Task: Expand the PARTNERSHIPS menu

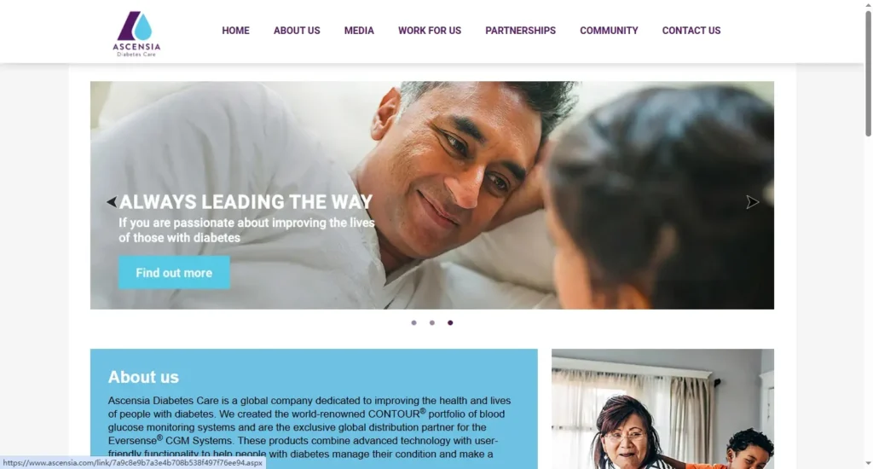Action: click(521, 31)
